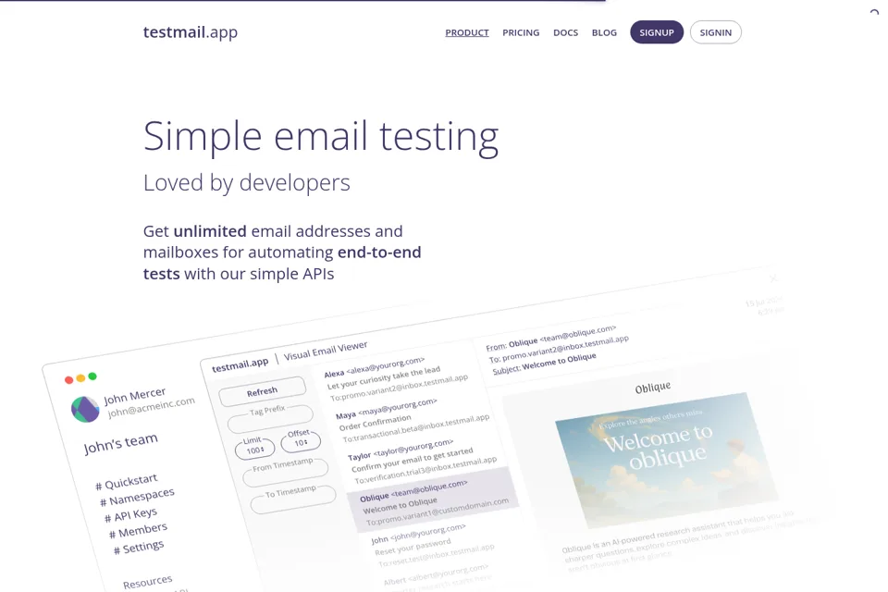Click the red window dot
Screen dimensions: 888x592
coord(68,380)
